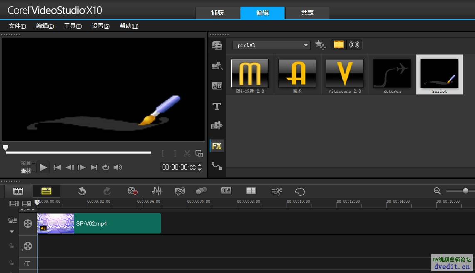Open the Multi-Camera grid editor icon
The image size is (475, 273).
pyautogui.click(x=251, y=191)
